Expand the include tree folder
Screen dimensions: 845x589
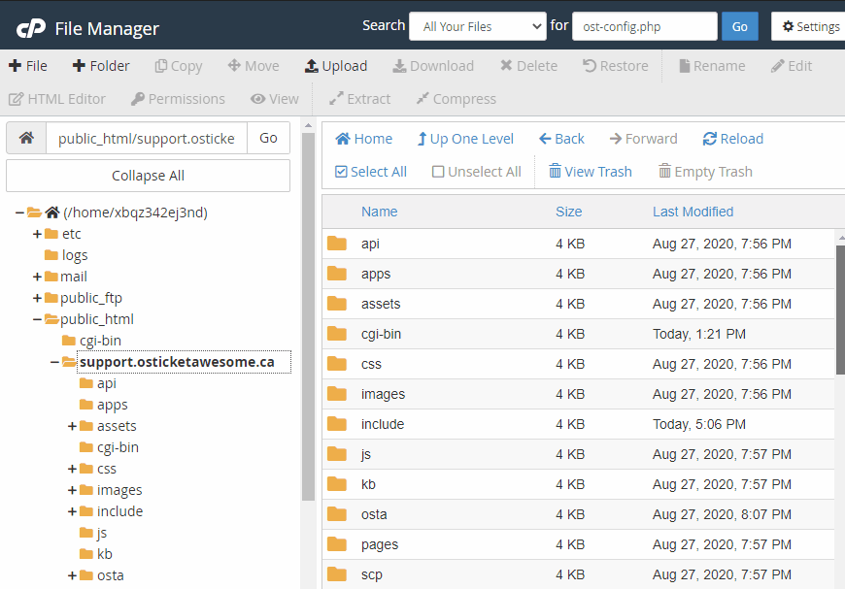pyautogui.click(x=72, y=511)
